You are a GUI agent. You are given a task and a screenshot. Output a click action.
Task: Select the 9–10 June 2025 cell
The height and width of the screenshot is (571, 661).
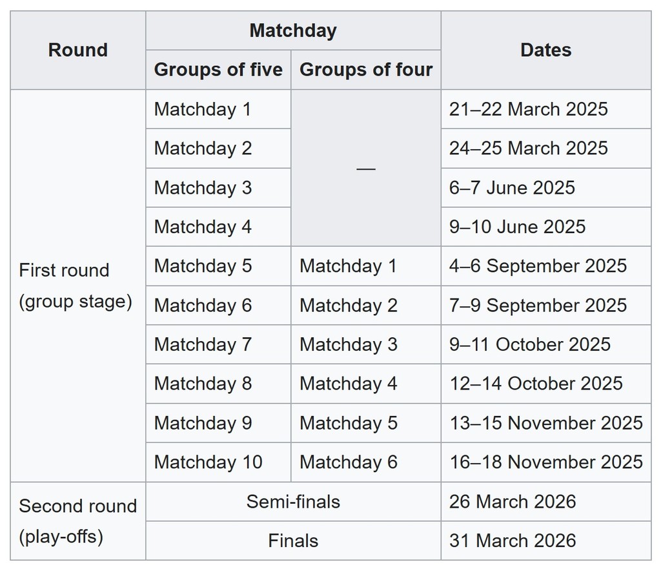[x=517, y=227]
